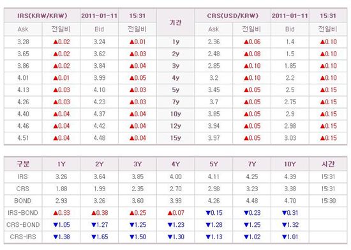Click red up arrow beside IRS-BOND 0.33
Screen dimensions: 351x250
click(x=56, y=213)
